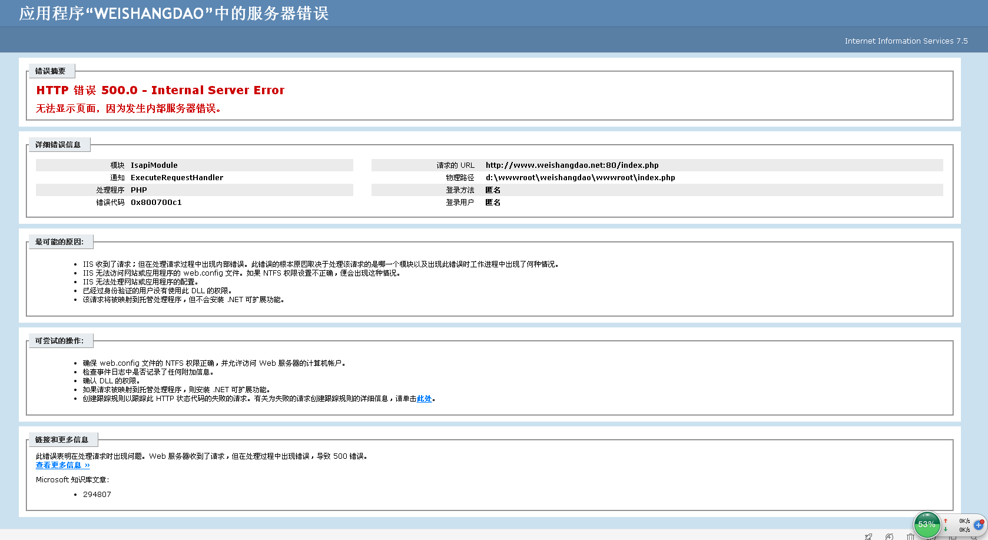Image resolution: width=988 pixels, height=540 pixels.
Task: Click the 错误摘要 section label
Action: click(50, 71)
